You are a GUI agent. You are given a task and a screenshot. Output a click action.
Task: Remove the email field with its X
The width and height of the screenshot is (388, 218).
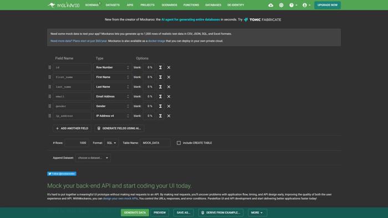click(169, 96)
